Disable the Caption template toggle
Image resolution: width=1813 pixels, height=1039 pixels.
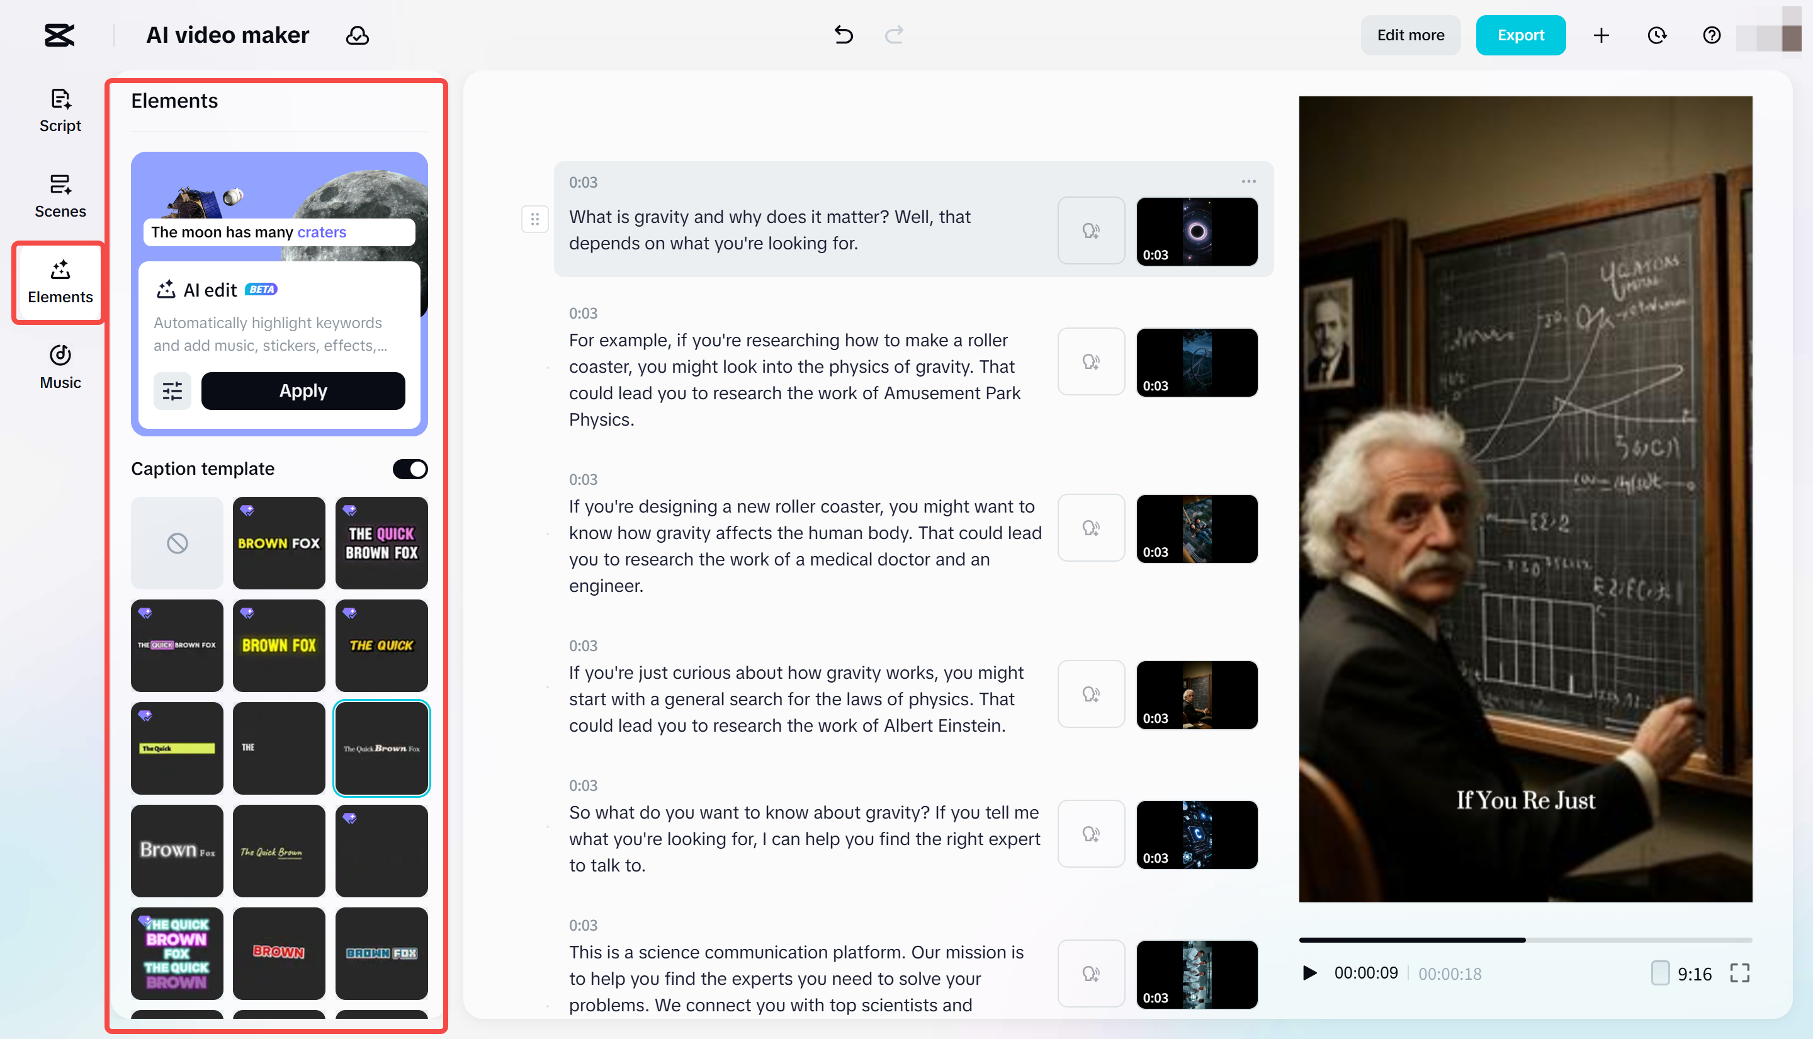409,468
